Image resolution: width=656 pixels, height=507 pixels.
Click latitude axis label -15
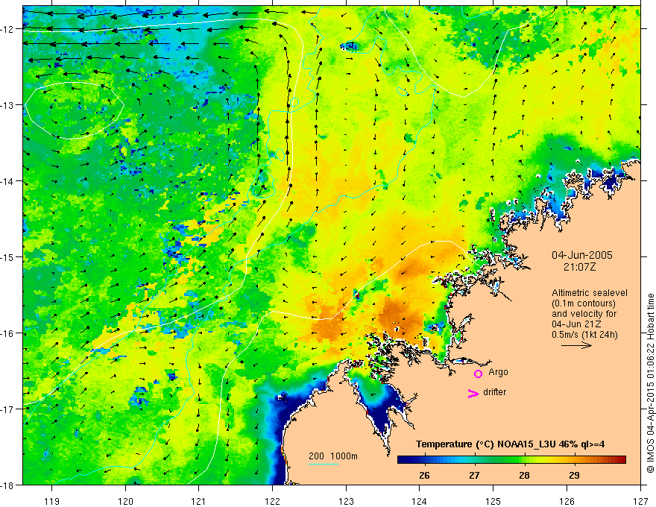7,256
